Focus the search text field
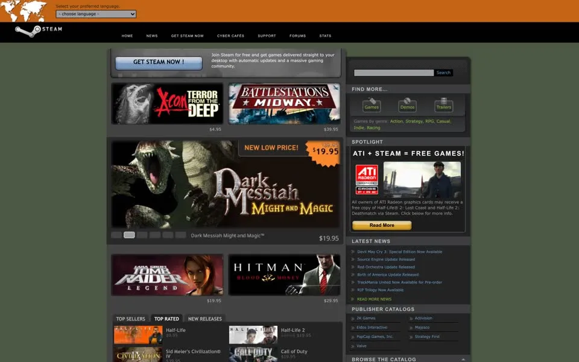This screenshot has width=579, height=362. pos(394,73)
